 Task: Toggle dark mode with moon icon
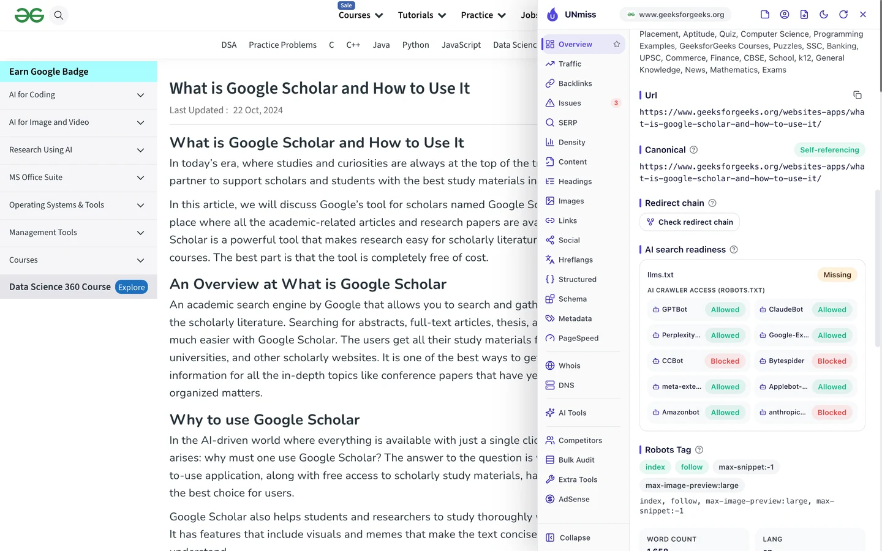(824, 15)
